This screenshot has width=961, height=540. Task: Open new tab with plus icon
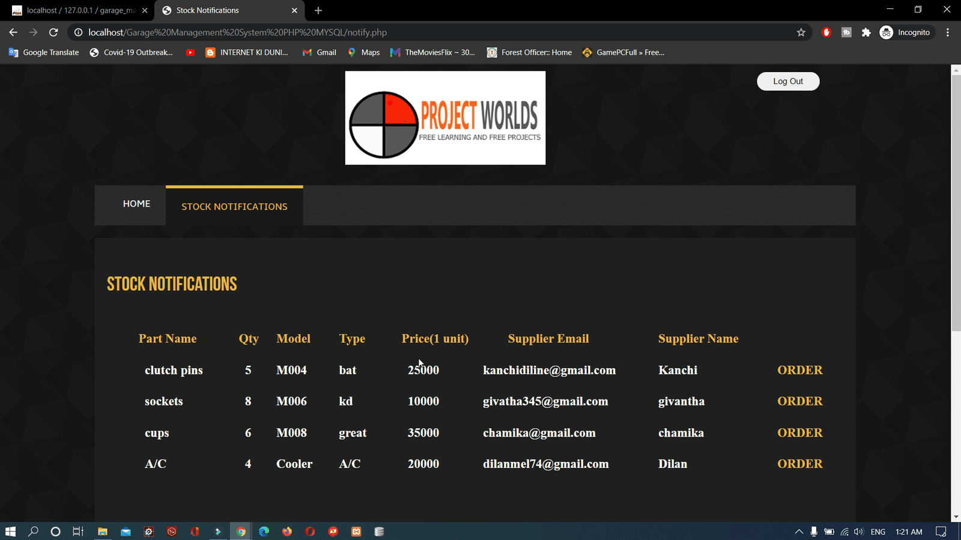click(318, 10)
